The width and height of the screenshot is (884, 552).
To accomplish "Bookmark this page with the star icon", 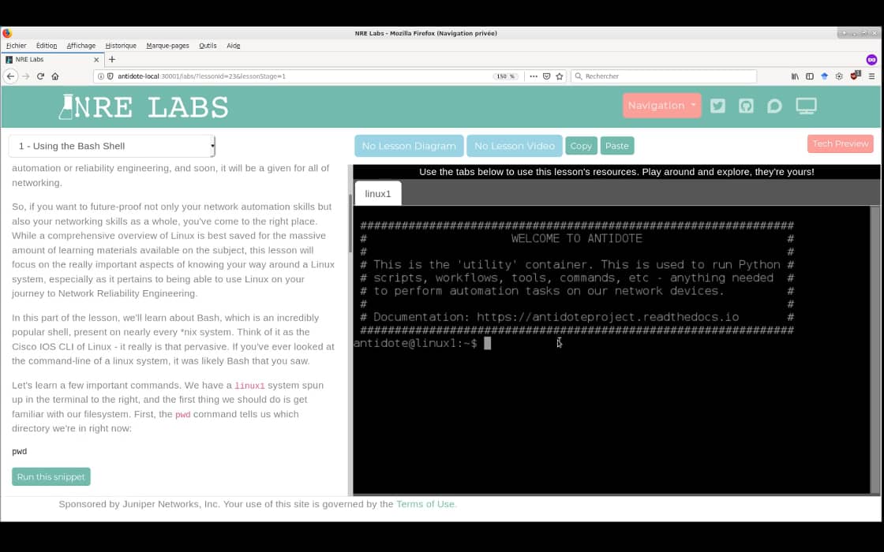I will point(560,76).
